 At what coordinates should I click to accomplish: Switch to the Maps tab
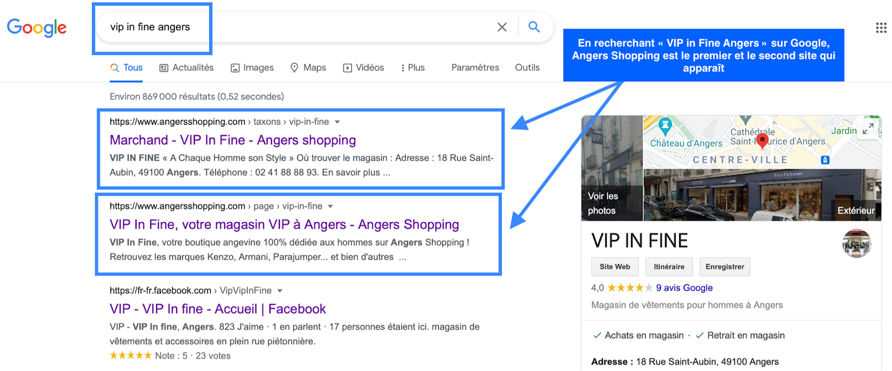tap(308, 67)
